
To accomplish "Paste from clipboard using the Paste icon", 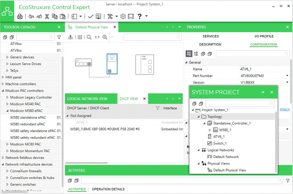I will point(63,16).
